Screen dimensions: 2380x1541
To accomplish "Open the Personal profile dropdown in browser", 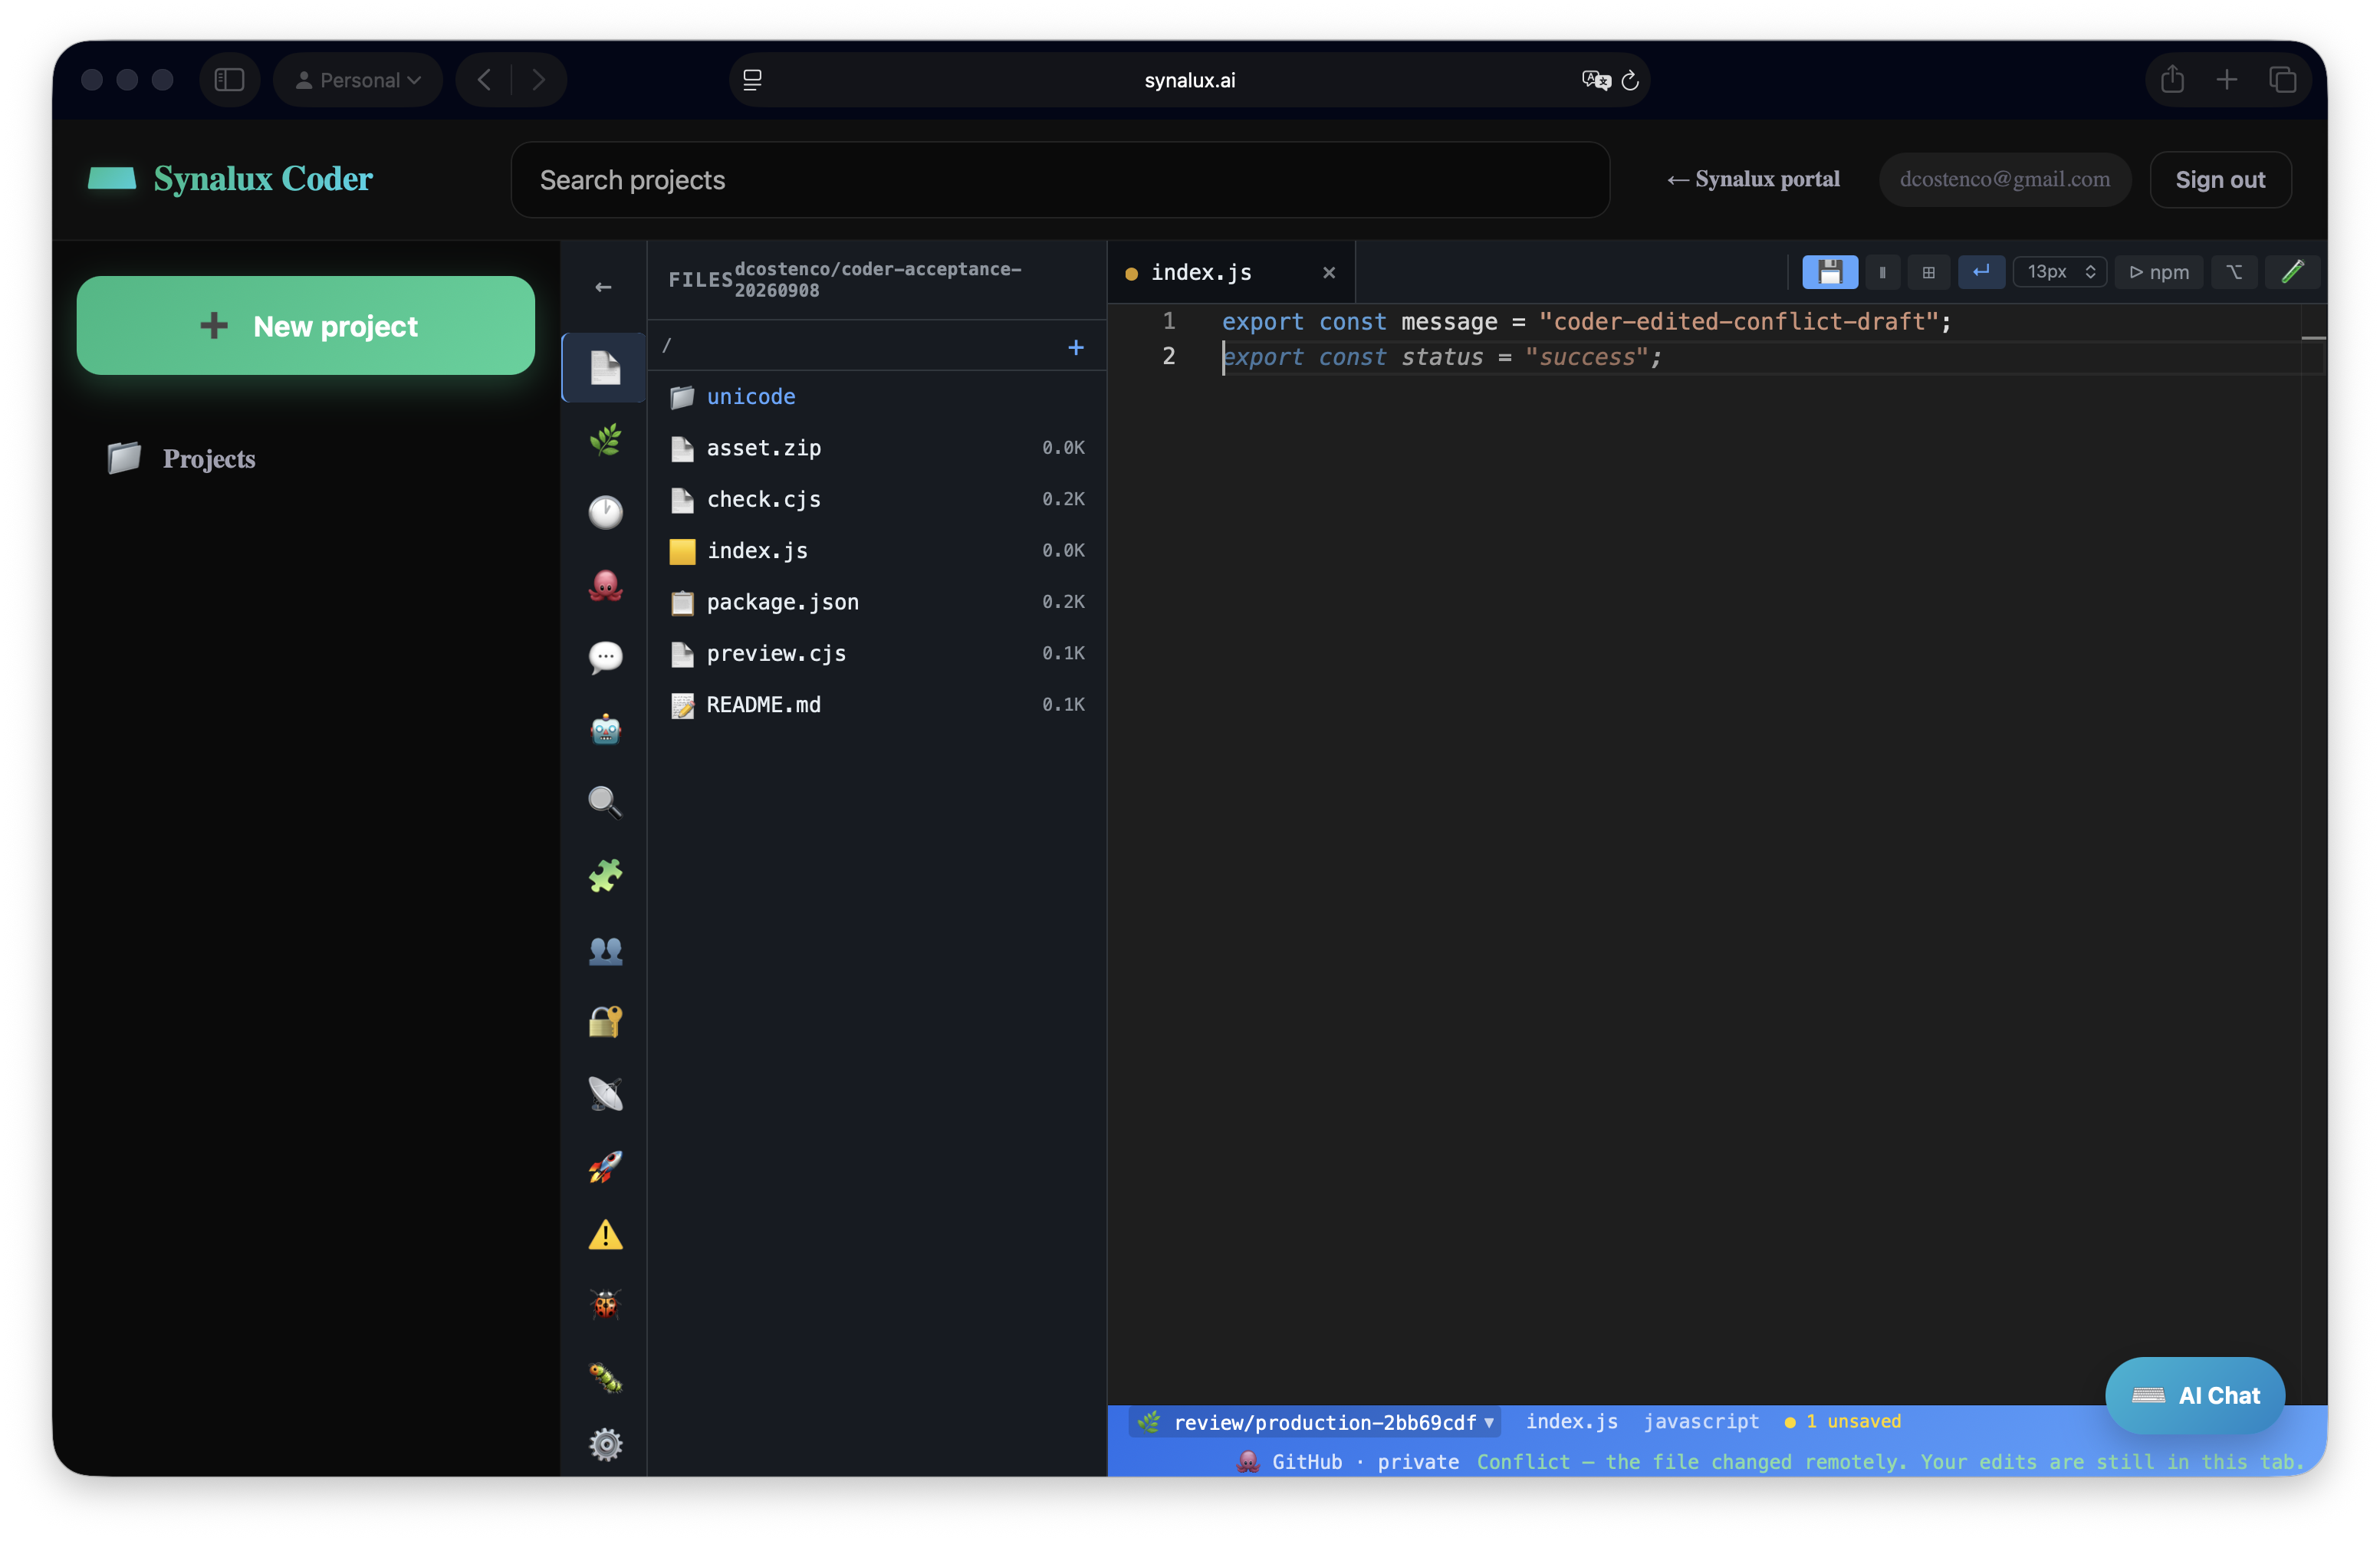I will (358, 80).
